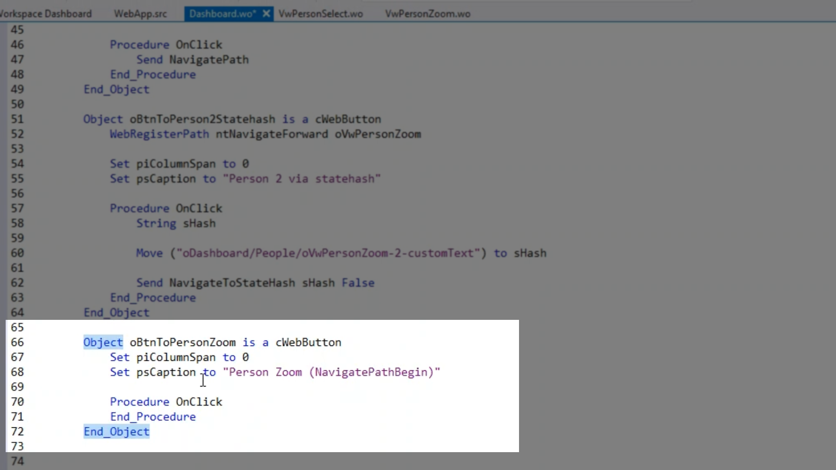Image resolution: width=836 pixels, height=470 pixels.
Task: Click the highlighted Object keyword on line 66
Action: pos(103,342)
